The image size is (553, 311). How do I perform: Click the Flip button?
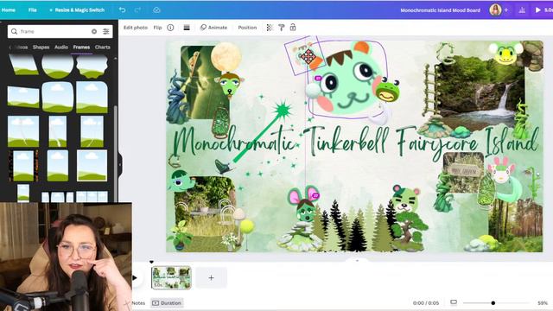pos(157,28)
